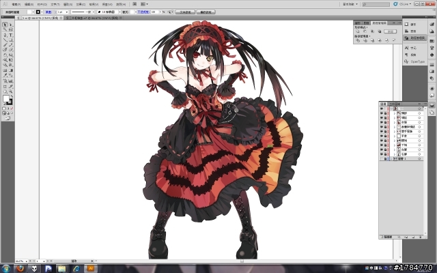
Task: Unlock the 頭部 layer with its lock icon
Action: [385, 113]
